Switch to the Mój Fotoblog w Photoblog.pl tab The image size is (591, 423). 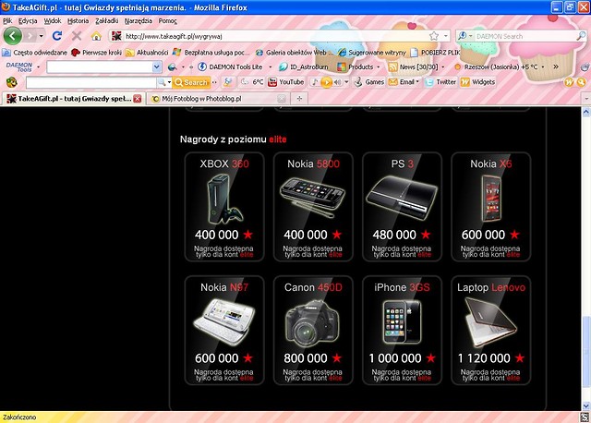tap(217, 99)
